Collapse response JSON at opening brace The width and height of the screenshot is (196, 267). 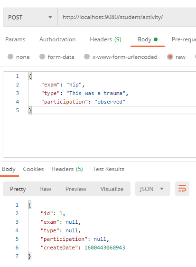tap(29, 205)
